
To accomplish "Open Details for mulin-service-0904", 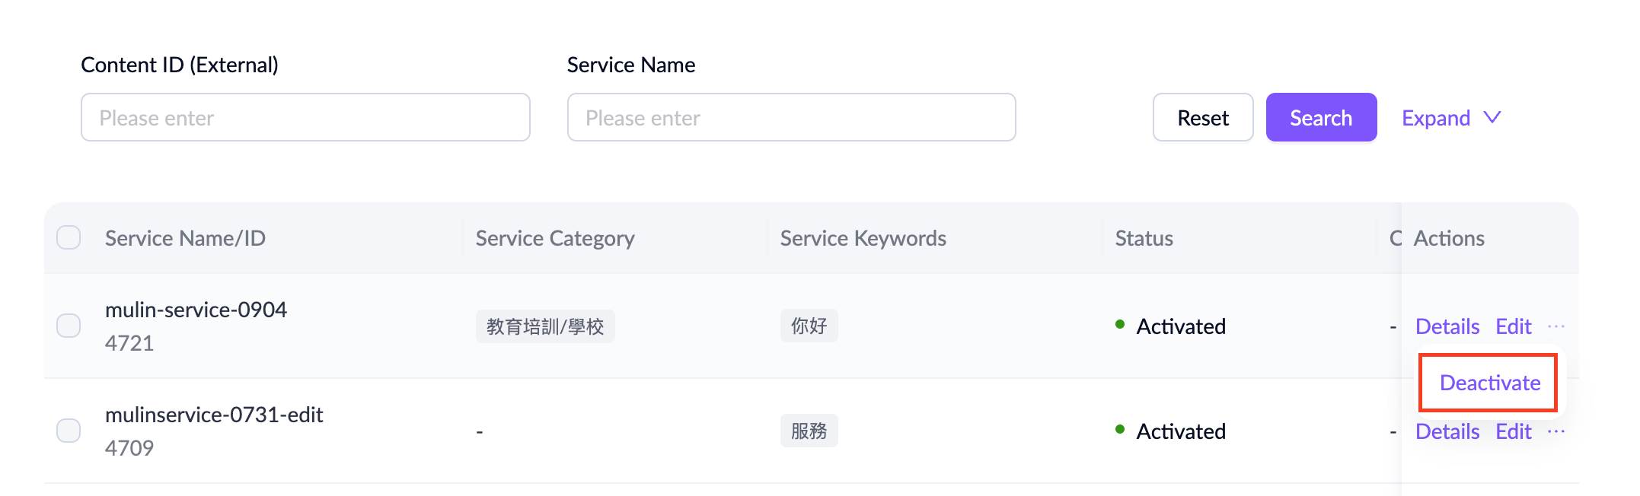I will (1447, 326).
